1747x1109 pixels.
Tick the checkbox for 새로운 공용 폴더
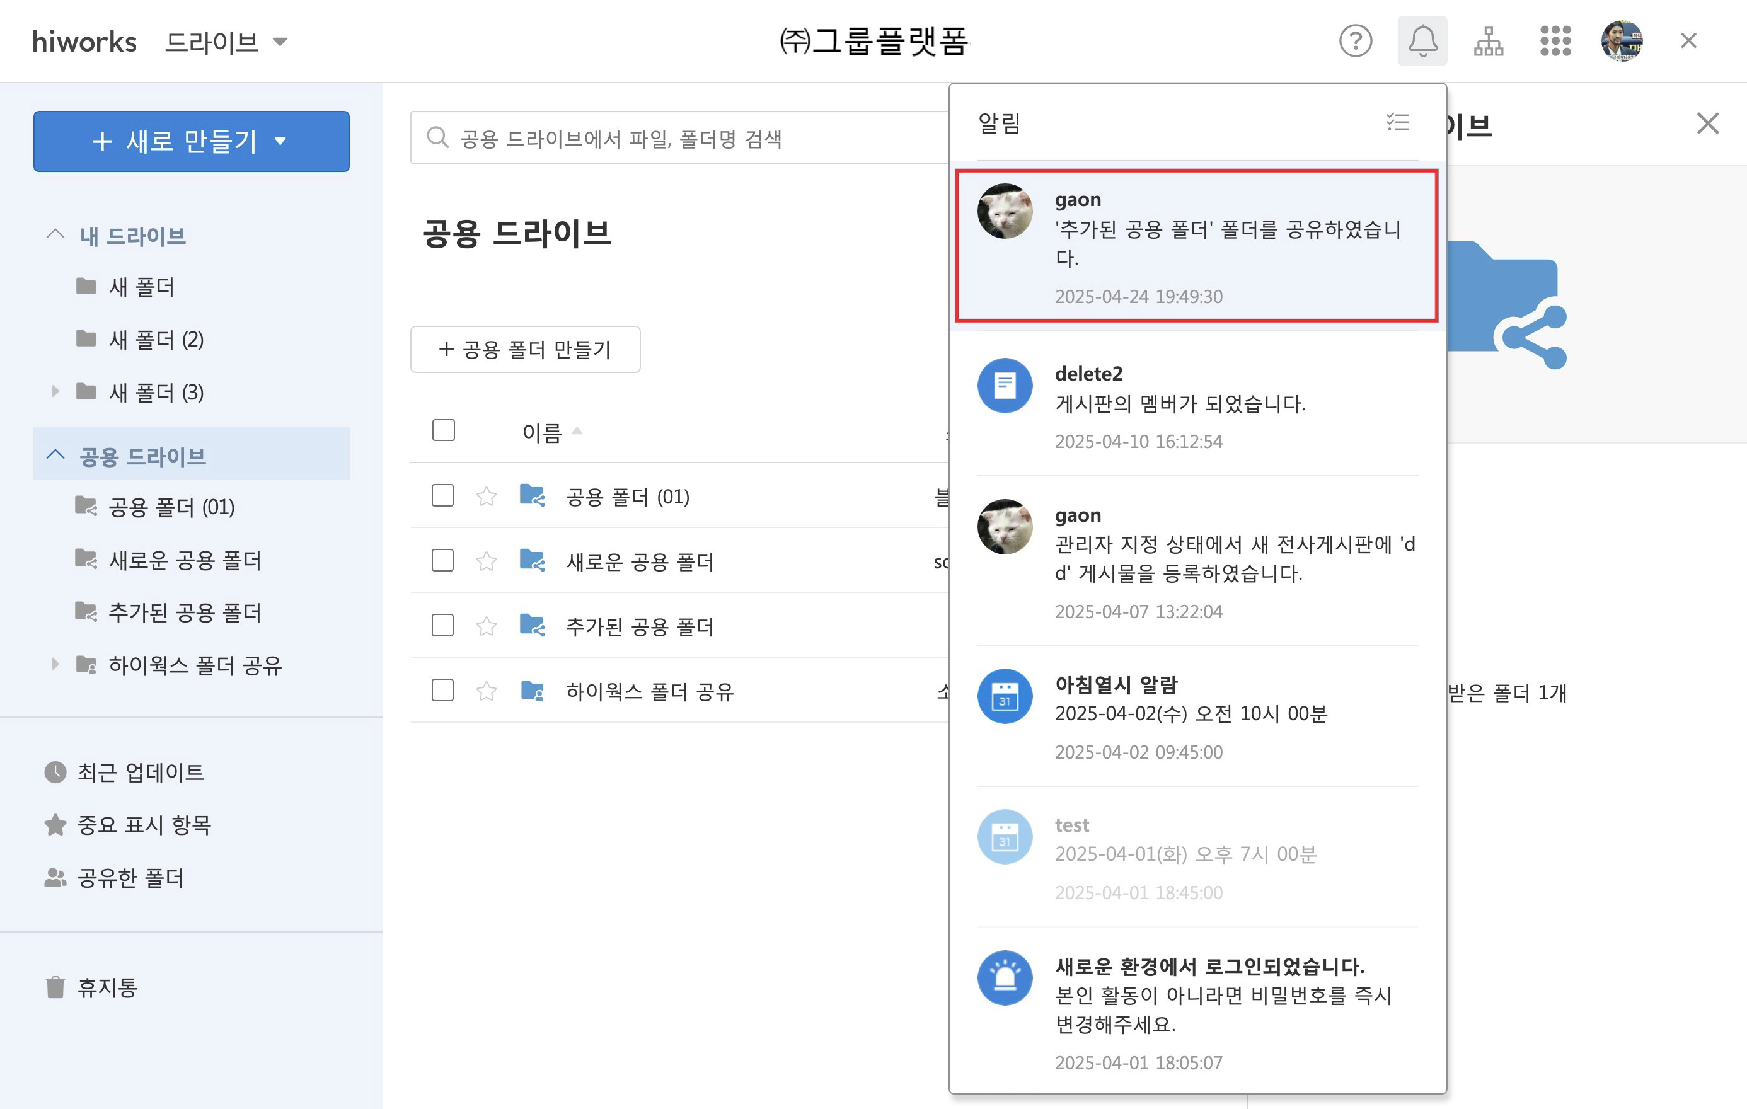tap(442, 561)
